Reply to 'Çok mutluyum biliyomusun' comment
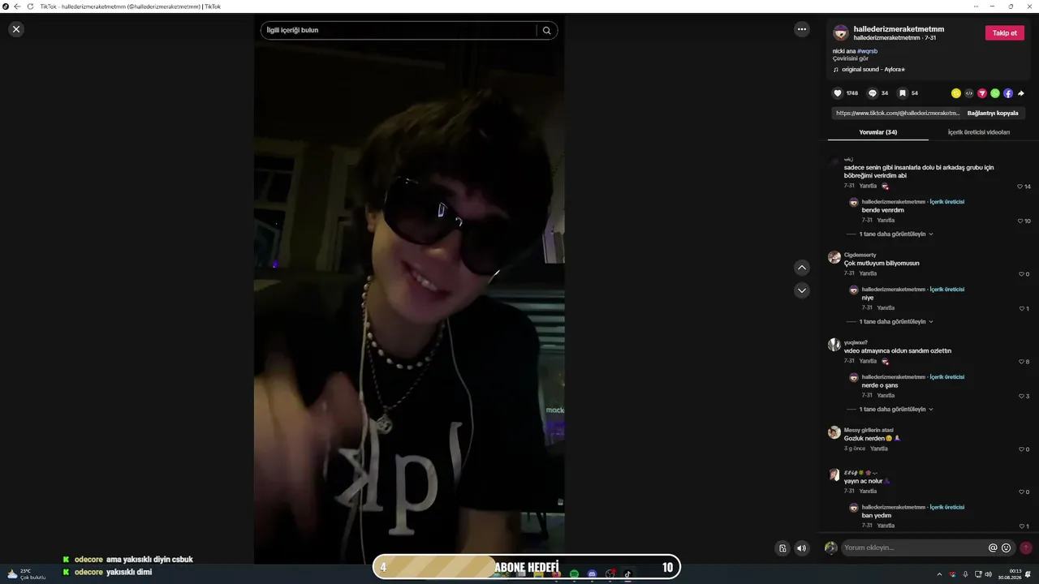Image resolution: width=1039 pixels, height=584 pixels. [868, 273]
